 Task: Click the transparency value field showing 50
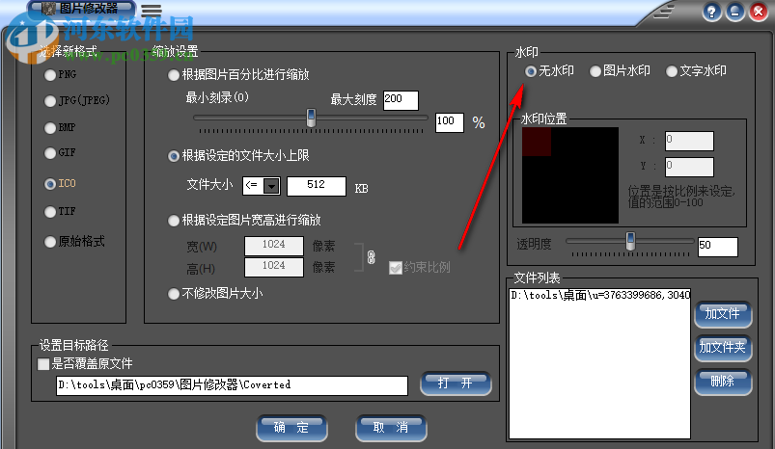718,247
